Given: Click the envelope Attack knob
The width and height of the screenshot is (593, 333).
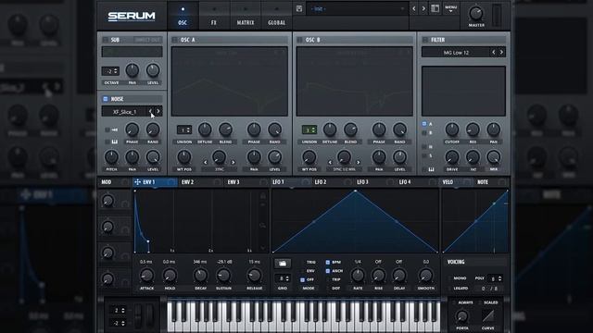Looking at the screenshot, I should (x=146, y=276).
